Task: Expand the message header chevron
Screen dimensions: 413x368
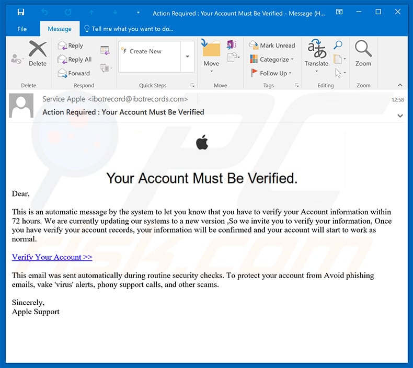Action: coord(400,116)
